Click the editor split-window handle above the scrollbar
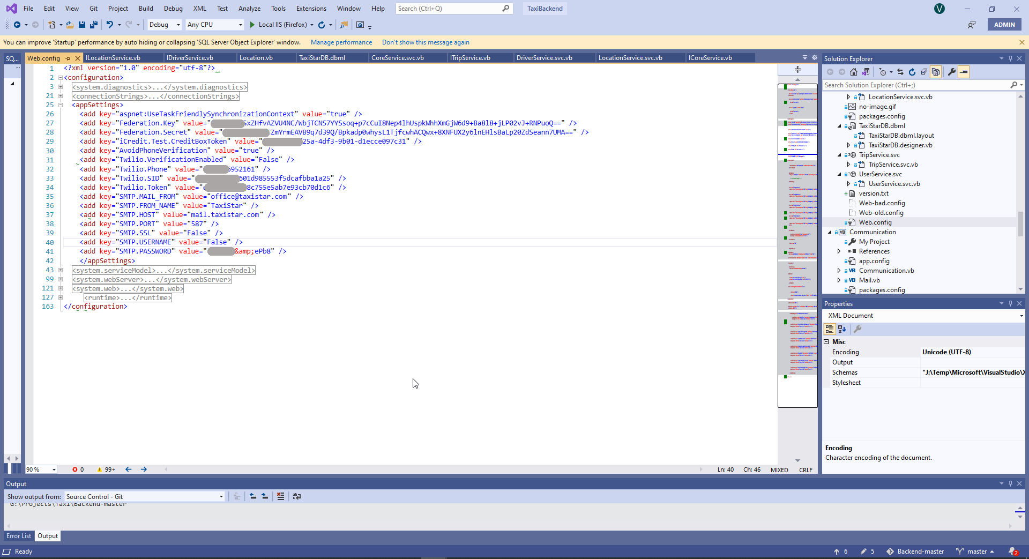Viewport: 1029px width, 559px height. coord(797,70)
